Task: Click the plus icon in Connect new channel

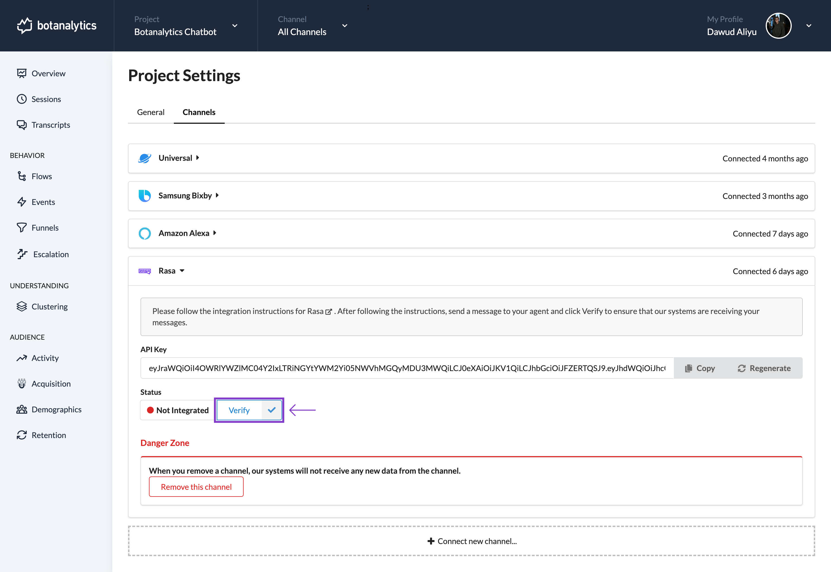Action: pos(431,541)
